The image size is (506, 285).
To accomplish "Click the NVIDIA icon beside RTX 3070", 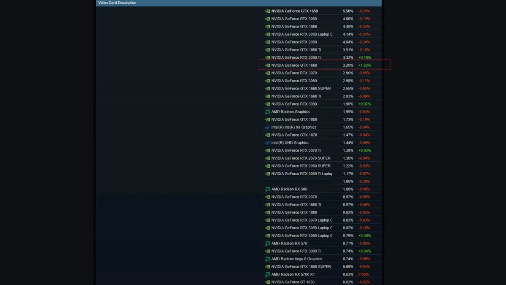I will (x=267, y=73).
